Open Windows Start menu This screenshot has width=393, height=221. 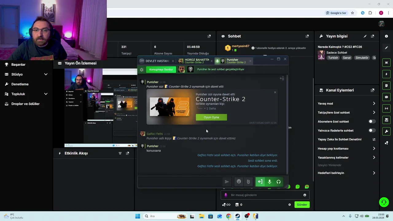click(x=138, y=216)
